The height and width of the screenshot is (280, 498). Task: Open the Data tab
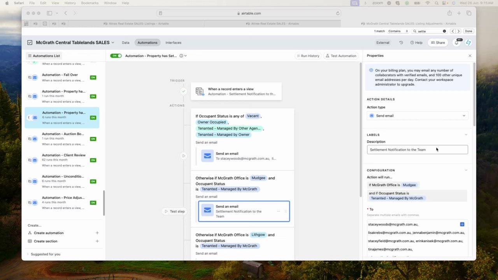click(125, 43)
